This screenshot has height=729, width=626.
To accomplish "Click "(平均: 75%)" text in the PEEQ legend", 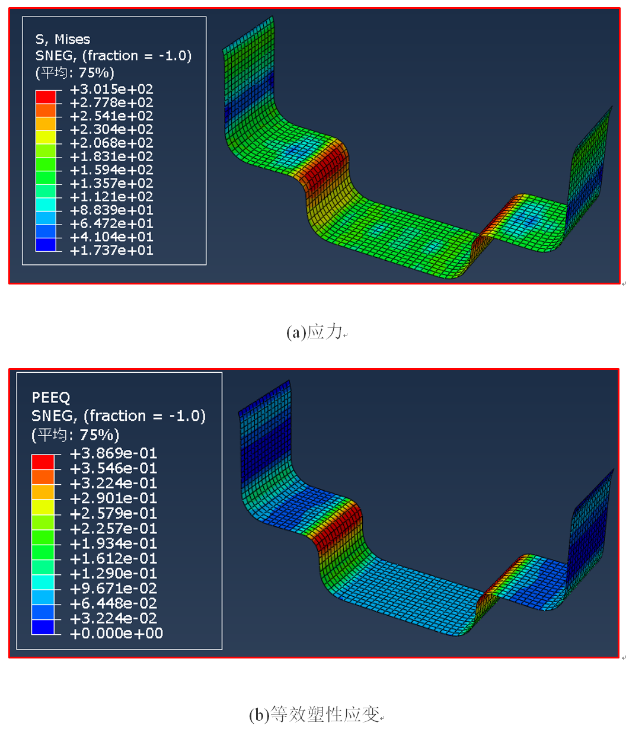I will point(75,435).
